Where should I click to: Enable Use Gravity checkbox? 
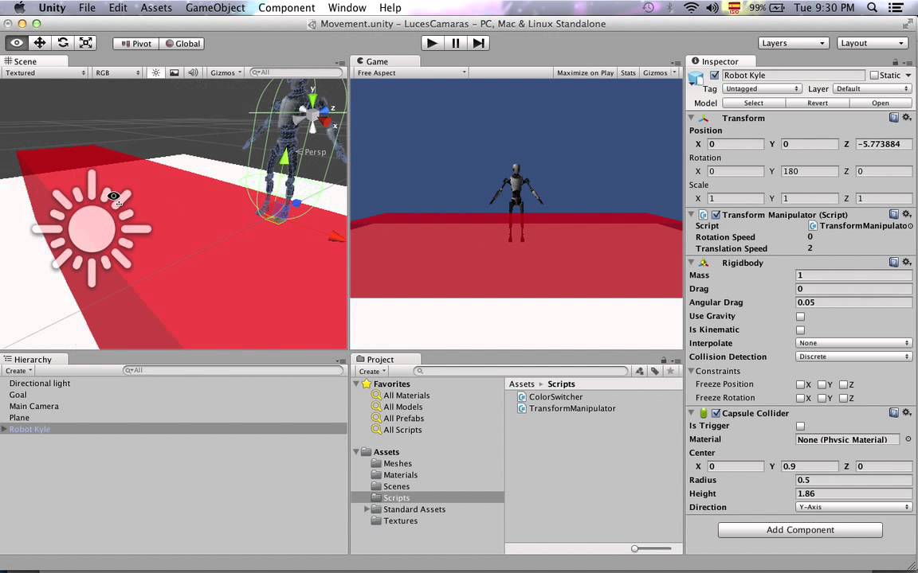coord(800,316)
